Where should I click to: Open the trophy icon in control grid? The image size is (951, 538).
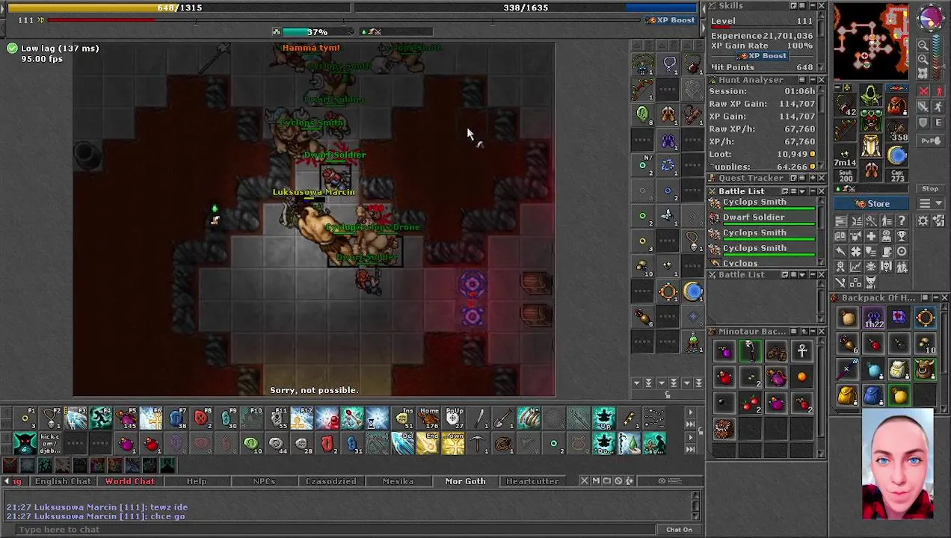[x=902, y=236]
